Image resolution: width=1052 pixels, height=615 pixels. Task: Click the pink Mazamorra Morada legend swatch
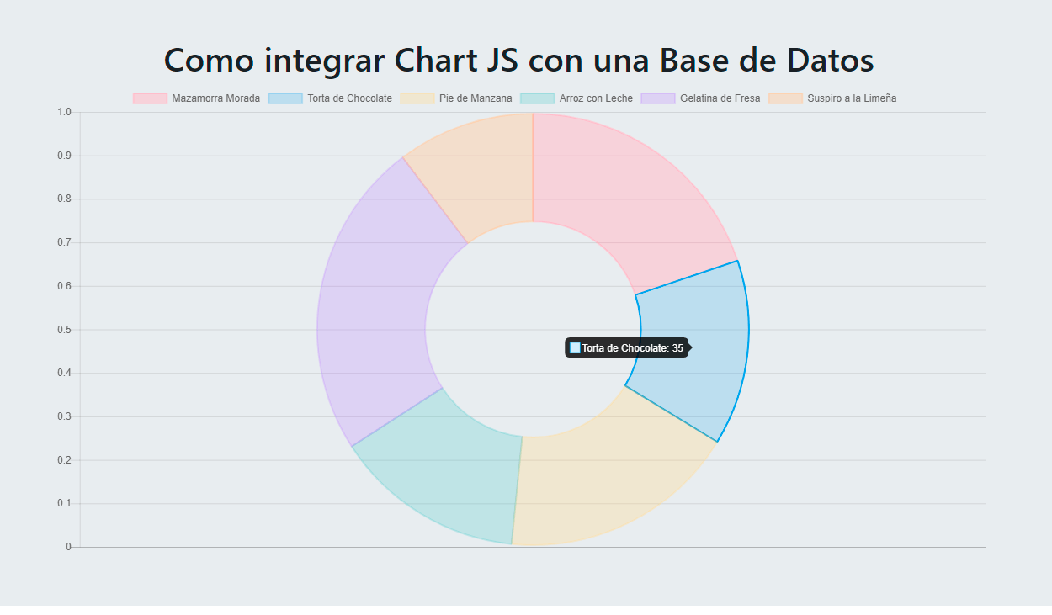click(x=150, y=98)
